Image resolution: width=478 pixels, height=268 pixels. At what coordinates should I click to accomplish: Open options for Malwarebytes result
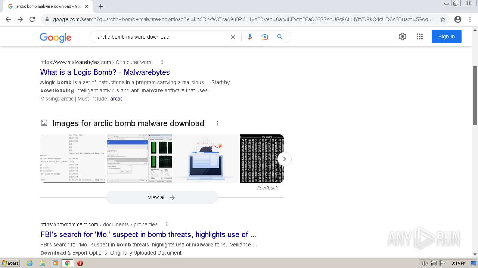tap(162, 62)
